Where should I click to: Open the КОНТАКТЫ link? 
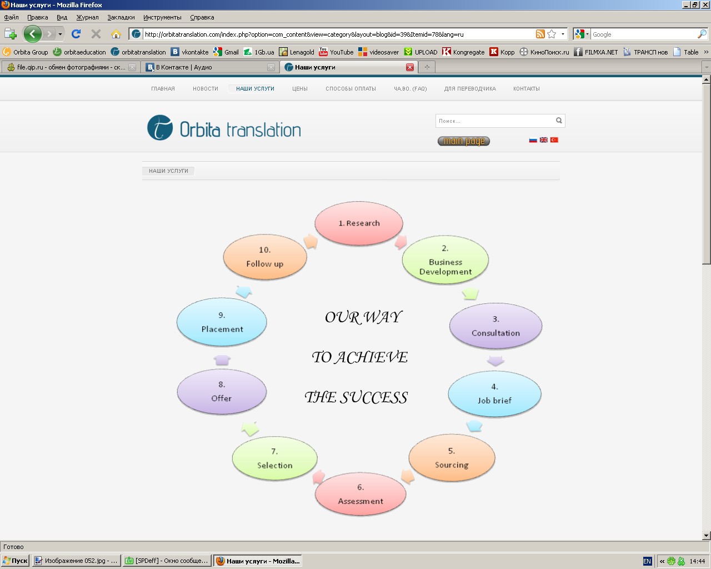pos(527,89)
